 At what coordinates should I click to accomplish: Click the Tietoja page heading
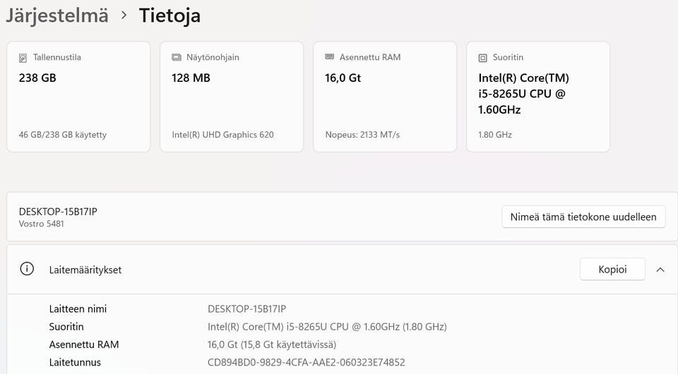pyautogui.click(x=169, y=16)
